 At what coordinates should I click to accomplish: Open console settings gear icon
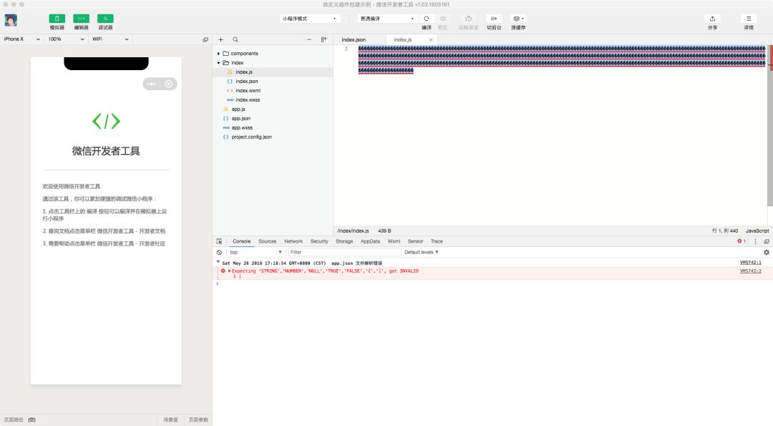(766, 253)
